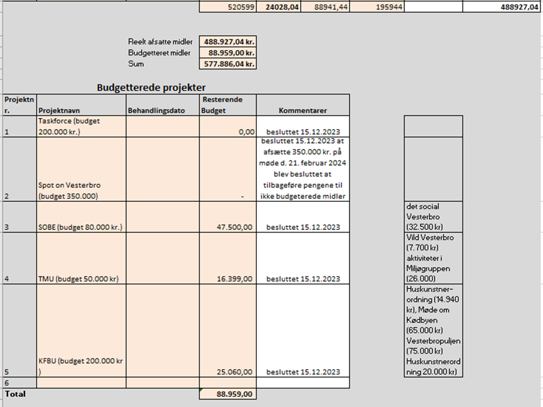
Task: Click the 'Budgetteret midler' label
Action: 159,53
